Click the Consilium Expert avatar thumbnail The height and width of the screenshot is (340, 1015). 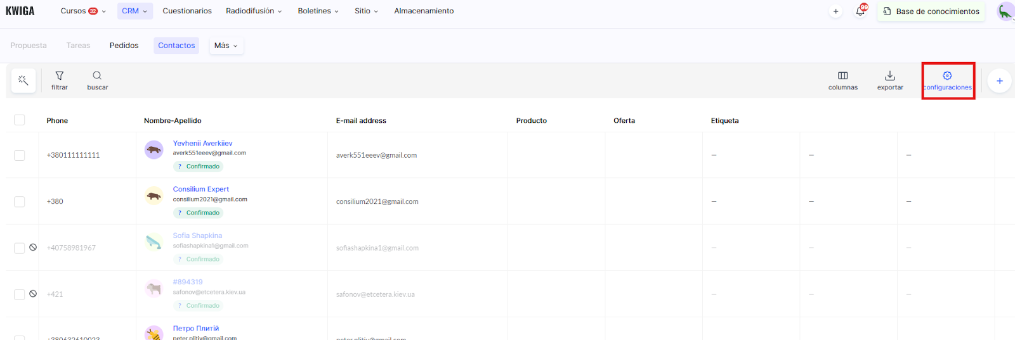(x=154, y=196)
